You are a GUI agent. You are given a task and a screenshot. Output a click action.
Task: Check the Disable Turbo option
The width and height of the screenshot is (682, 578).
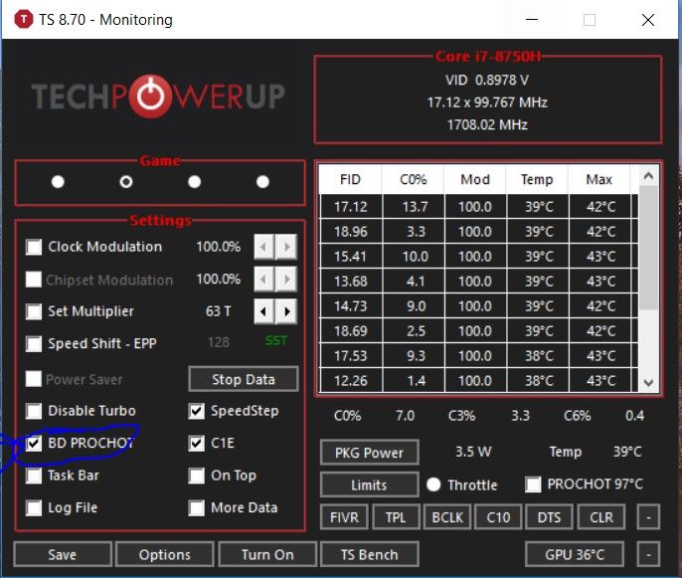34,411
